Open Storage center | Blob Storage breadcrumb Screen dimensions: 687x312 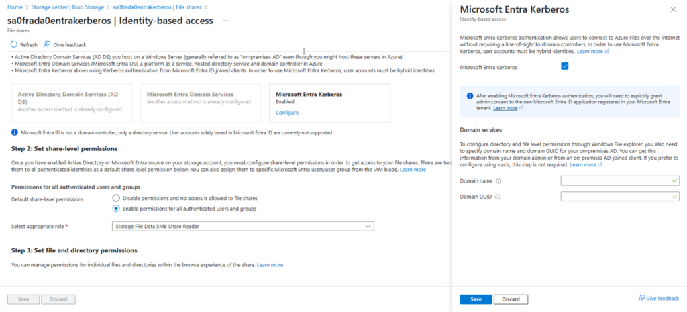69,7
